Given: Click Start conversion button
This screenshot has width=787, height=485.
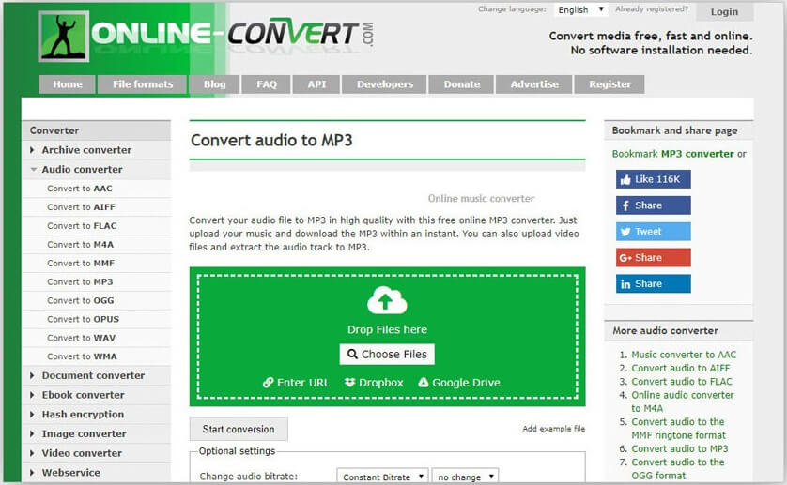Looking at the screenshot, I should pyautogui.click(x=239, y=430).
